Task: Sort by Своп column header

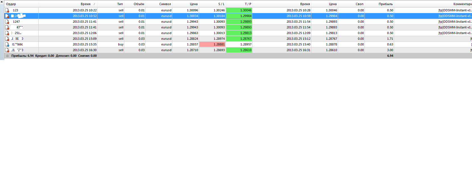Action: click(x=359, y=4)
